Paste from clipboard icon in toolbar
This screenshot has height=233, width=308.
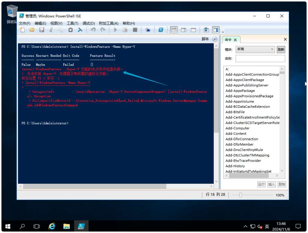point(71,30)
